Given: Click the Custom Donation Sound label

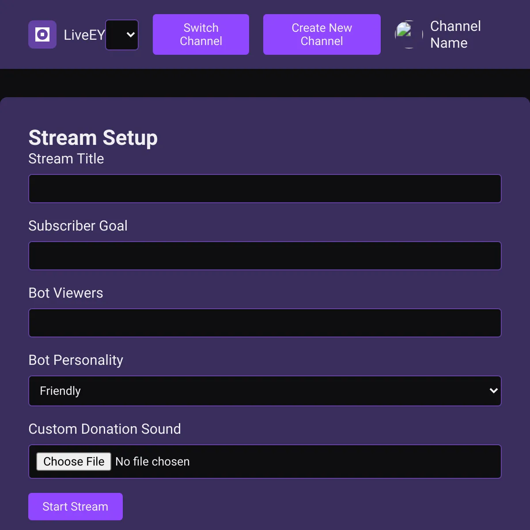Looking at the screenshot, I should [x=105, y=429].
